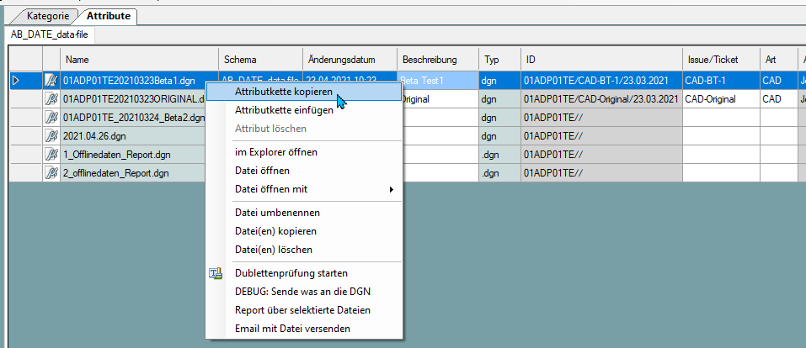
Task: Click file icon of 01ADP01TE_20210324_Beta2.dgn row
Action: coord(51,118)
